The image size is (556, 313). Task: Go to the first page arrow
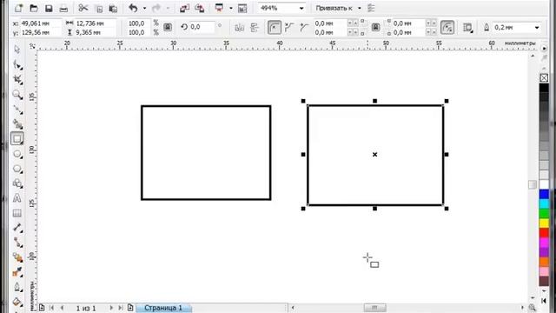click(x=52, y=308)
